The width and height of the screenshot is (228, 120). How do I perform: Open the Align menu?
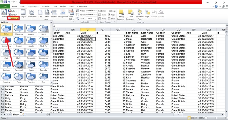click(147, 14)
